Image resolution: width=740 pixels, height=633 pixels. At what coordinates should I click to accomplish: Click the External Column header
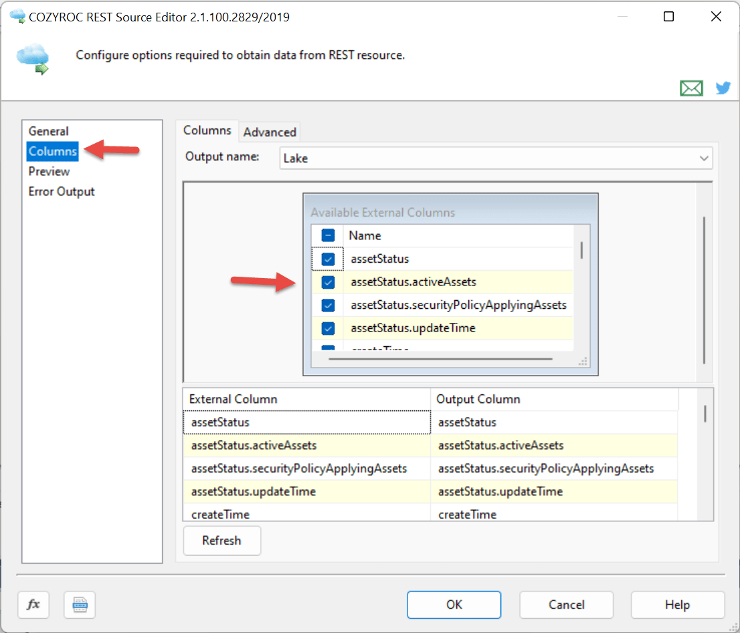coord(306,399)
